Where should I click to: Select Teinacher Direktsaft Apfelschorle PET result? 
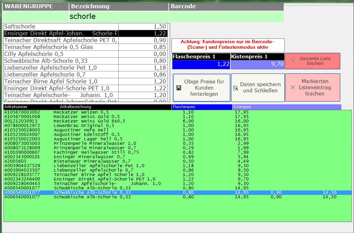(85, 40)
